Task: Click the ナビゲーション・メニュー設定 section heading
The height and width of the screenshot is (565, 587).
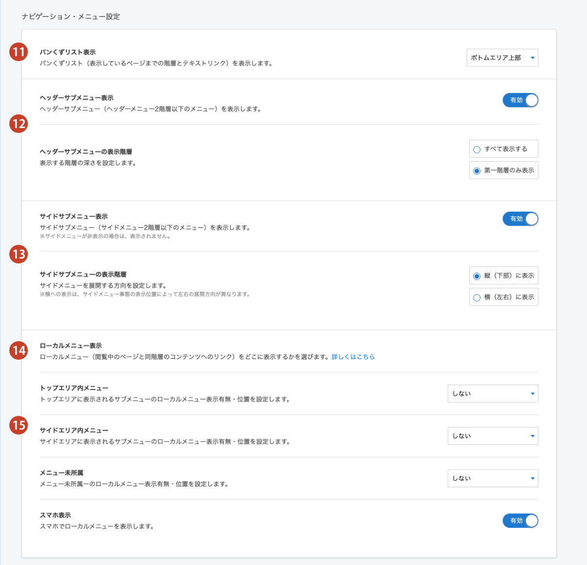Action: click(71, 17)
